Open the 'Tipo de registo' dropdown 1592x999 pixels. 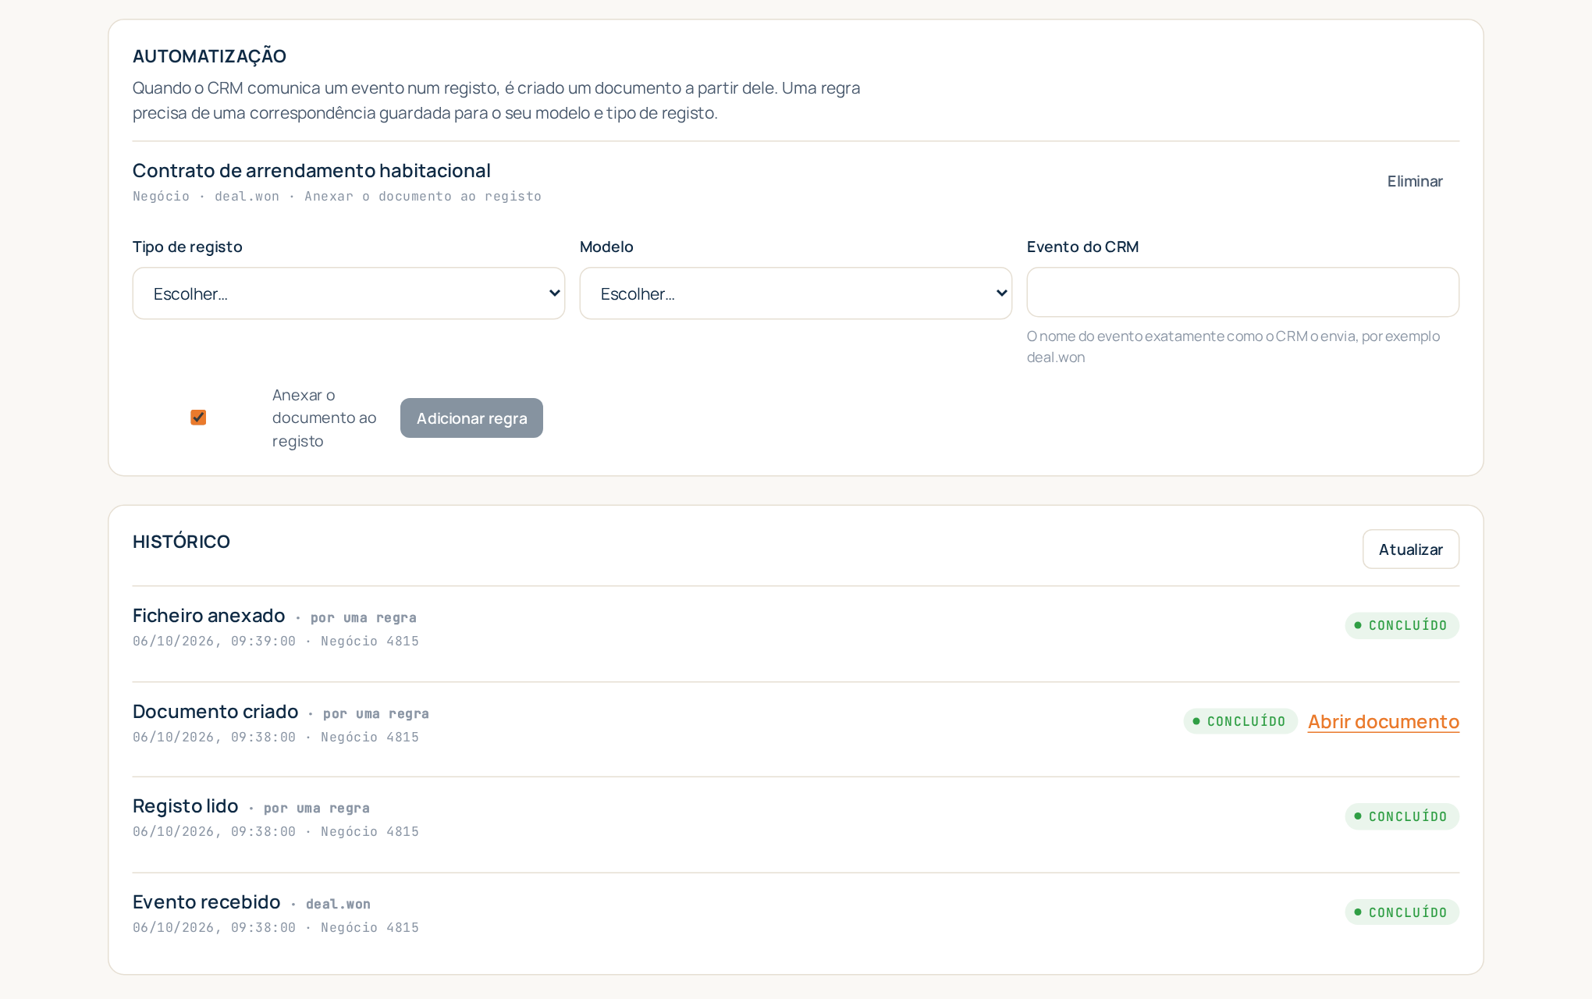(349, 293)
